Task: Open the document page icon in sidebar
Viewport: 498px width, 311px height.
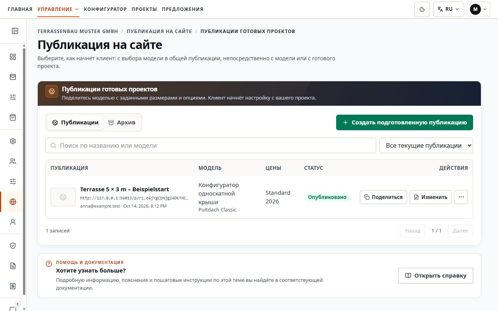Action: pos(13,266)
